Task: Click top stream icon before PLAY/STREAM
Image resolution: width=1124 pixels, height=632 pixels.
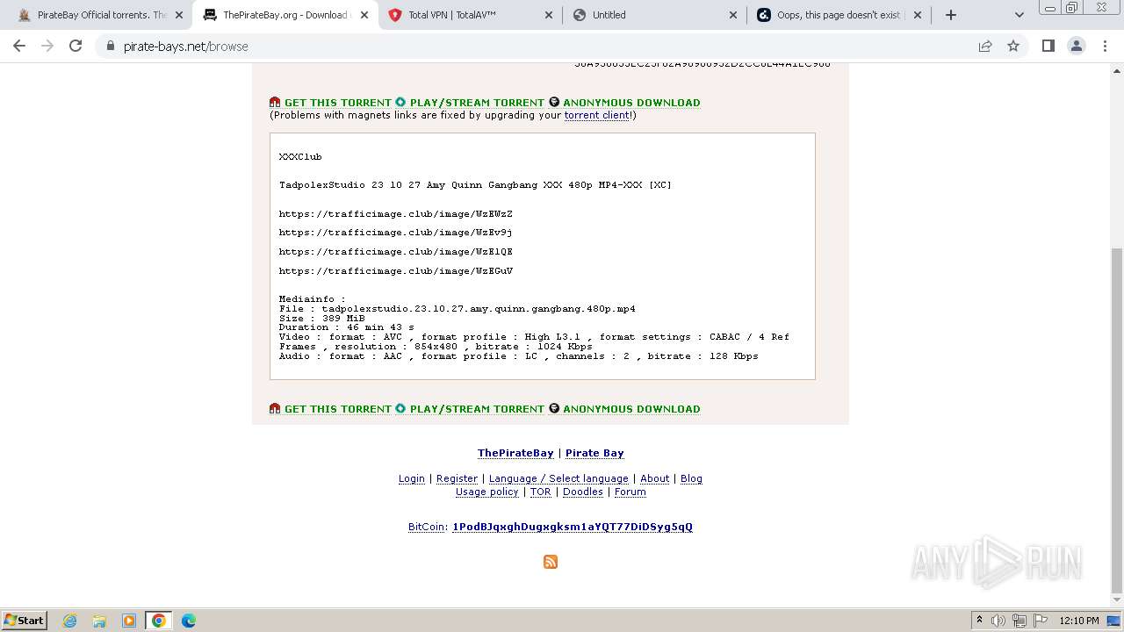Action: pos(400,103)
